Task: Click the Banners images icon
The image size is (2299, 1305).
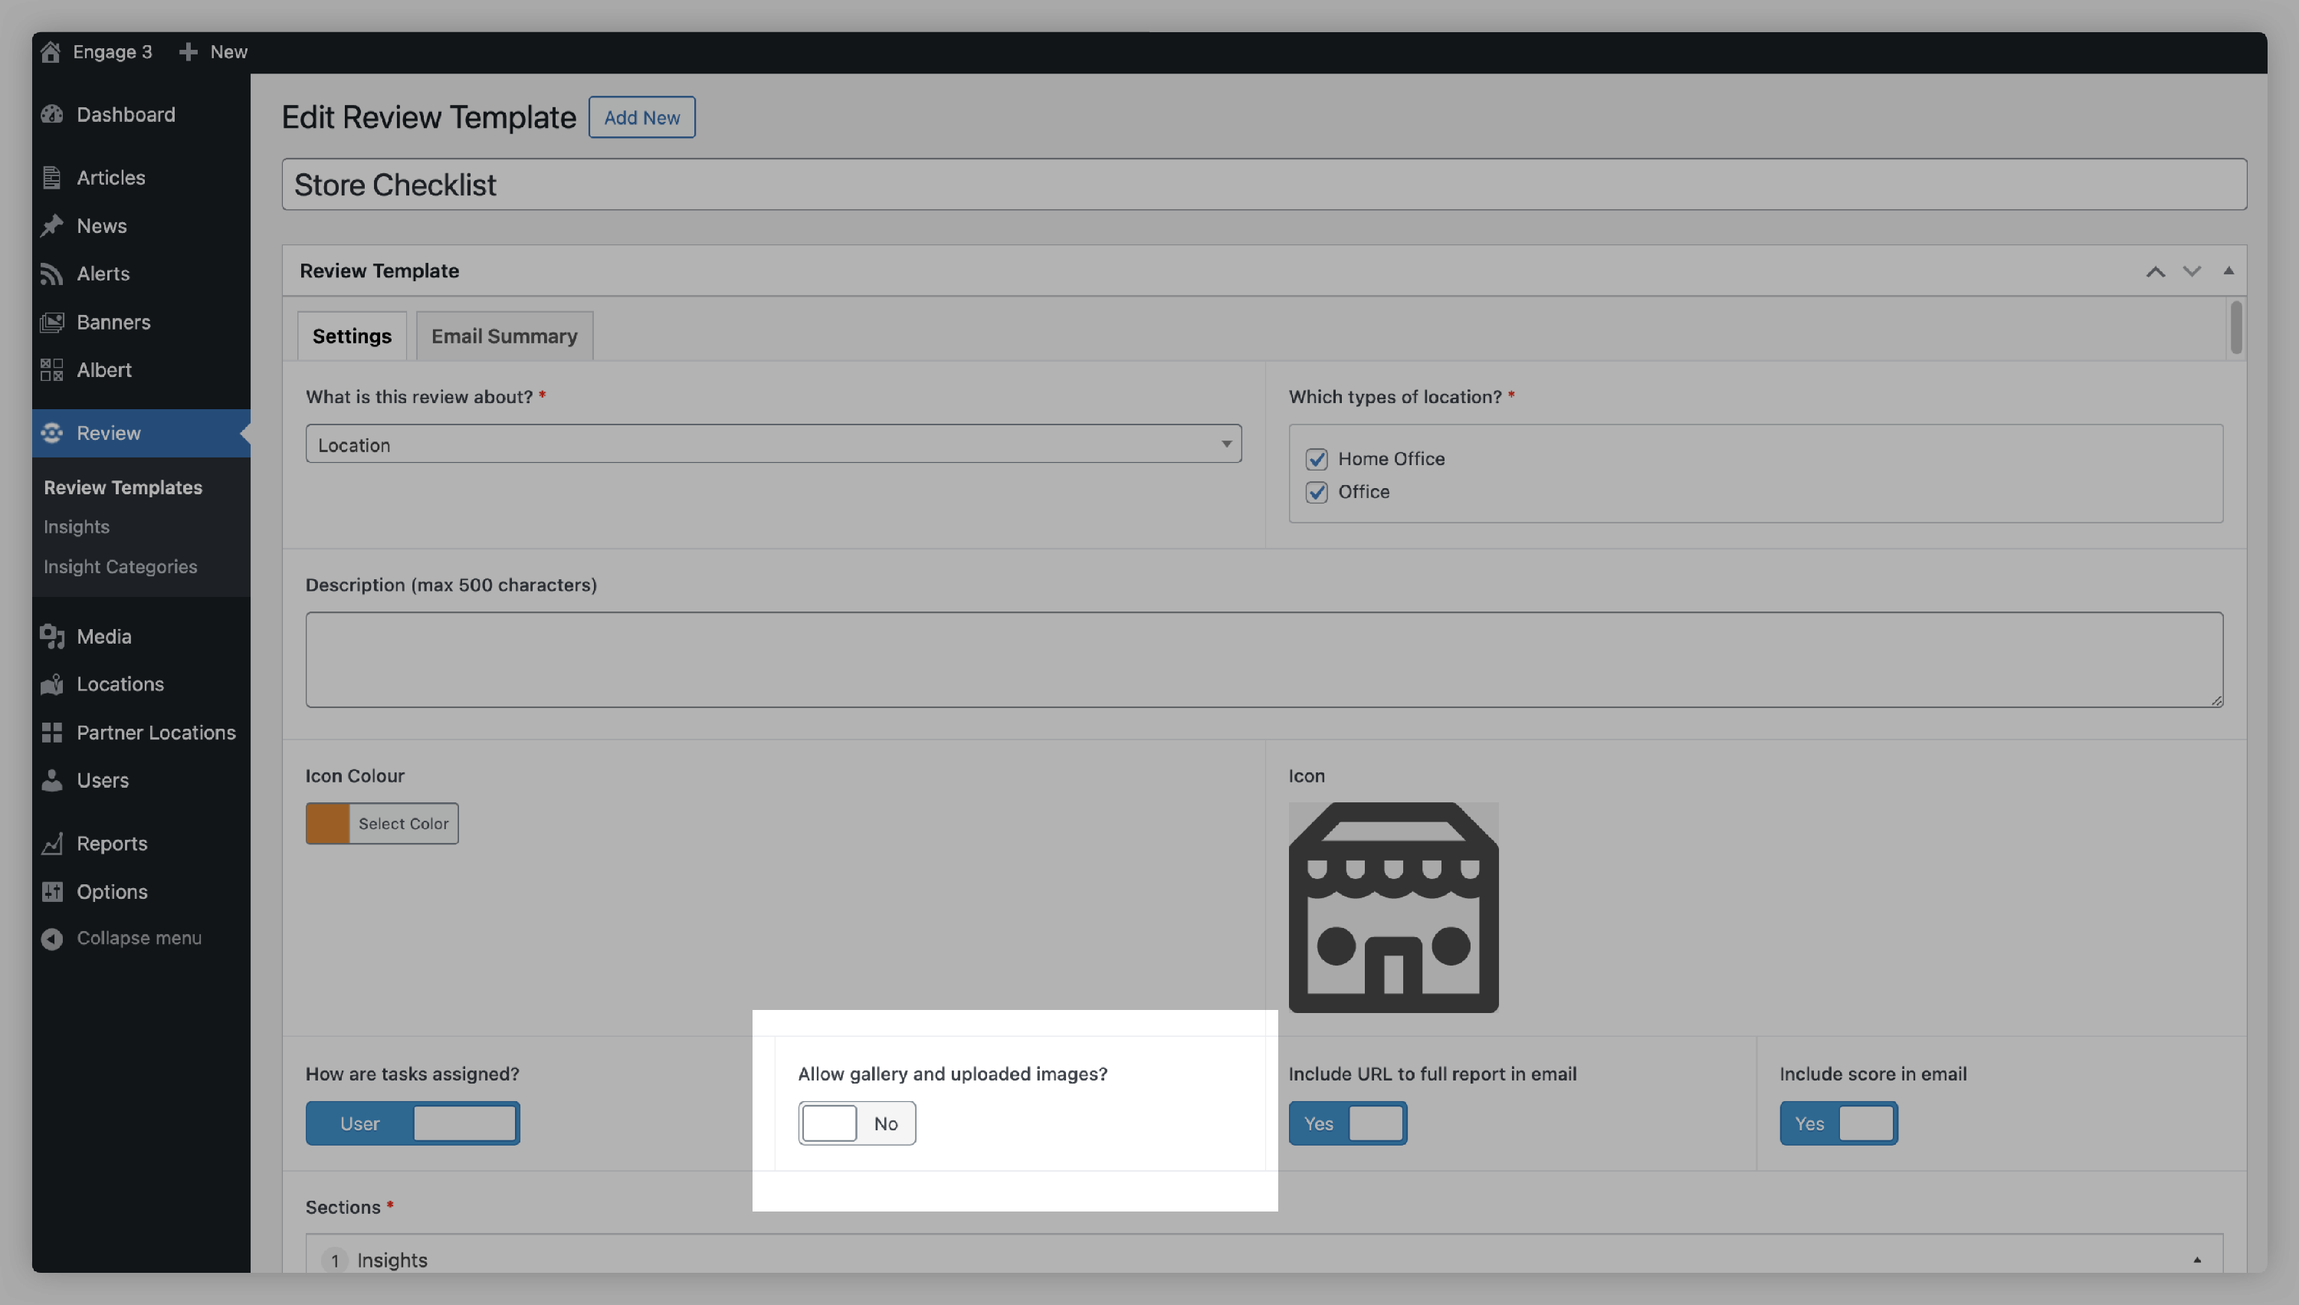Action: click(x=52, y=323)
